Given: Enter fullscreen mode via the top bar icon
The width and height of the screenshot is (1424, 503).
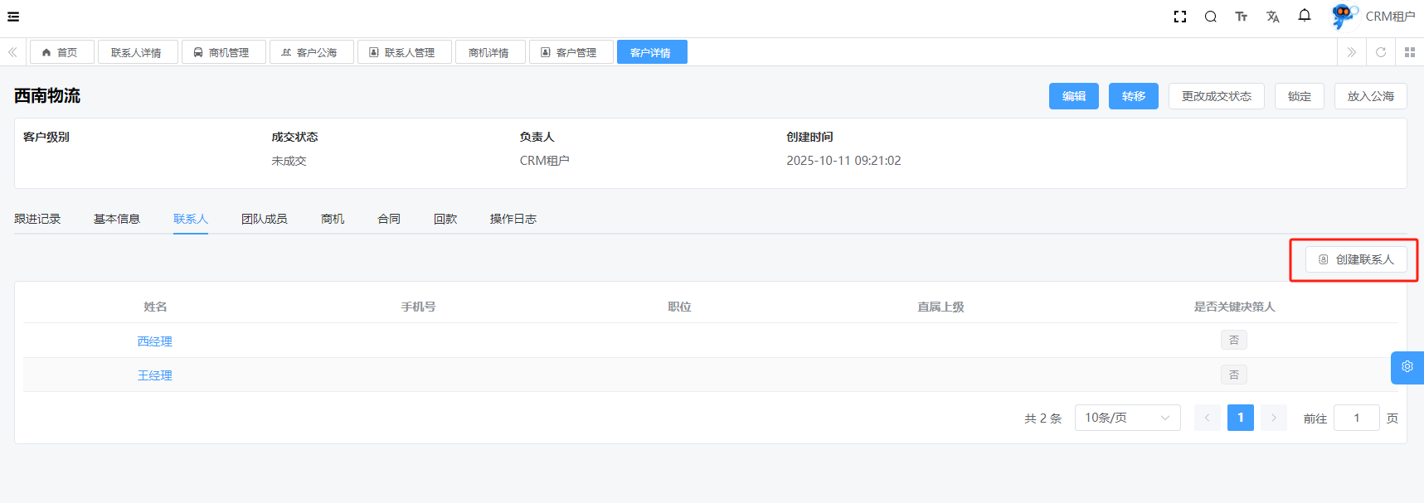Looking at the screenshot, I should pos(1179,17).
